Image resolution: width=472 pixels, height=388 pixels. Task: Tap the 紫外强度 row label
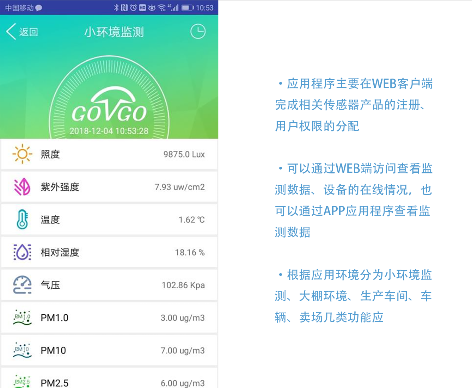pos(60,187)
